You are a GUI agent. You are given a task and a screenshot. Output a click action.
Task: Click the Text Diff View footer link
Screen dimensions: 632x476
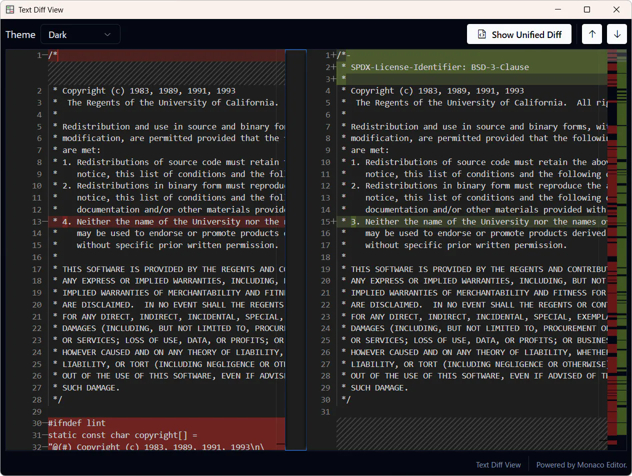click(498, 464)
